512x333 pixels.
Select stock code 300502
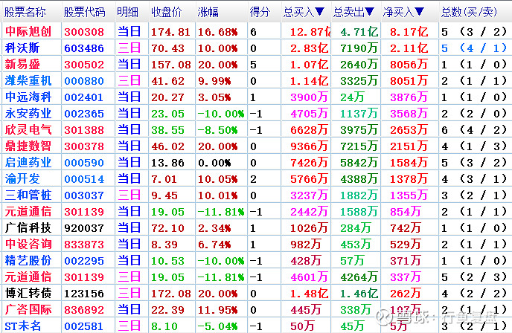coord(84,65)
